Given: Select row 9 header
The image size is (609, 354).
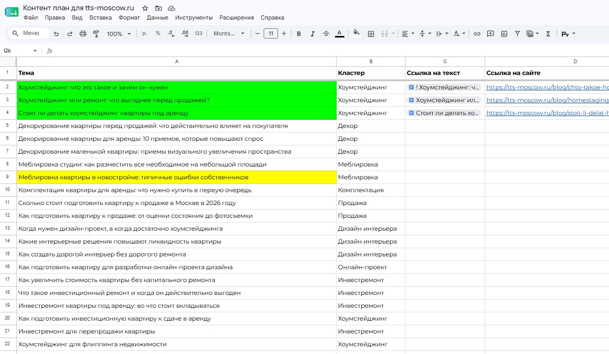Looking at the screenshot, I should pos(8,177).
